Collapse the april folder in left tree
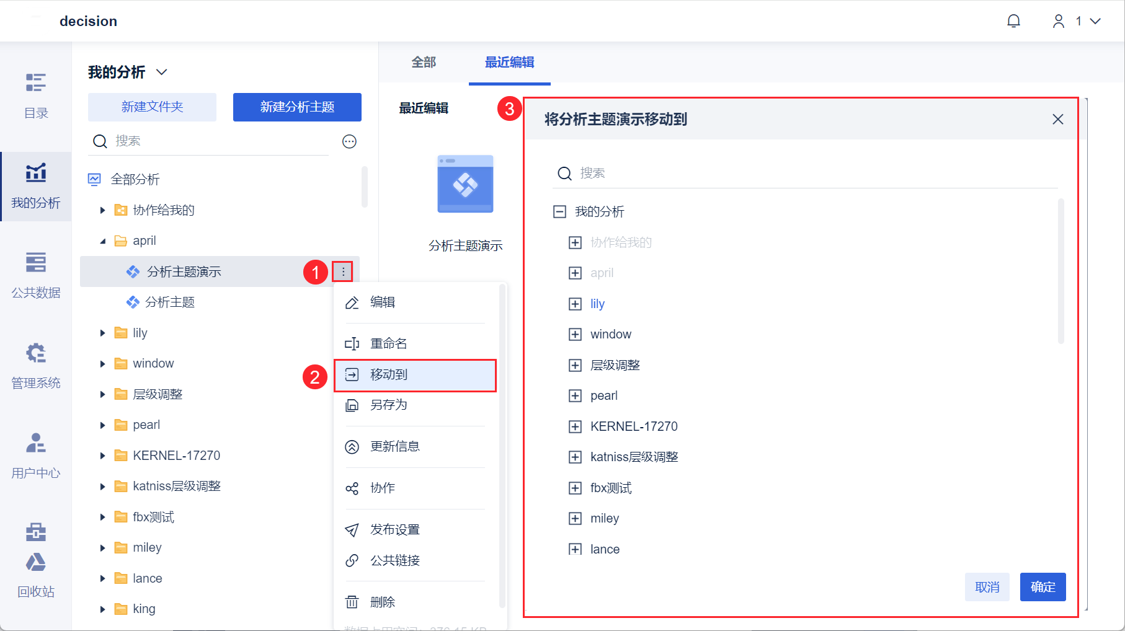The width and height of the screenshot is (1125, 631). click(x=103, y=241)
